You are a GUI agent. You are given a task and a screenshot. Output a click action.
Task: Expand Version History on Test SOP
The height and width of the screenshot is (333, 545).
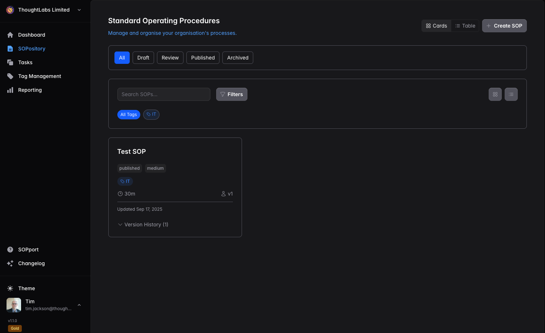(143, 225)
